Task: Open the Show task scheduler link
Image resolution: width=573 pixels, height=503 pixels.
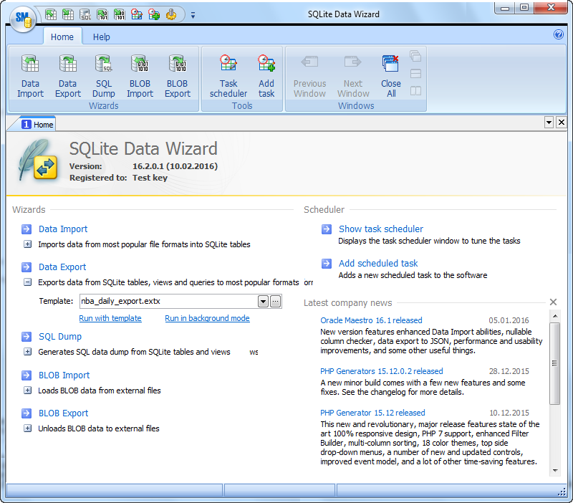Action: coord(380,229)
